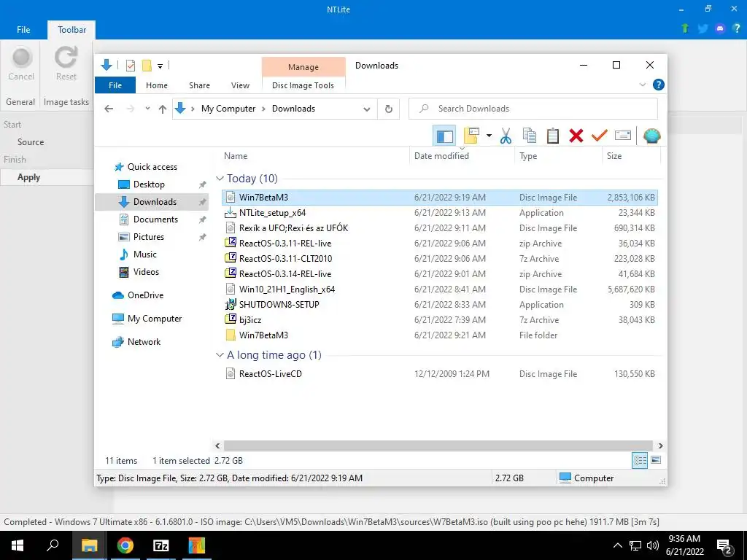747x560 pixels.
Task: Click the Explorer Help blue question icon
Action: (x=659, y=85)
